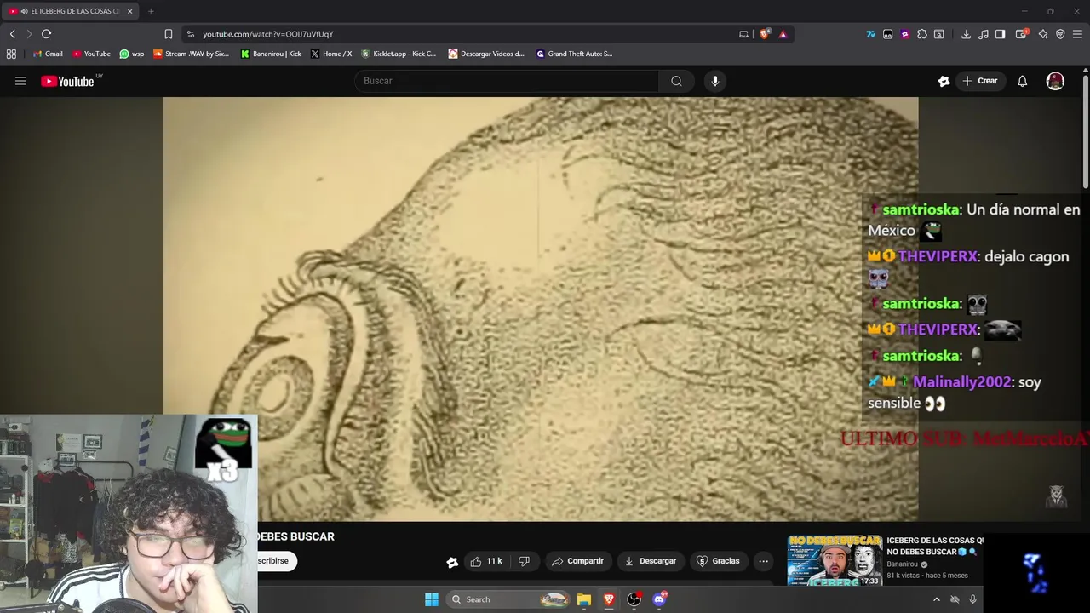Go forward in the browser
The image size is (1090, 613).
[29, 34]
